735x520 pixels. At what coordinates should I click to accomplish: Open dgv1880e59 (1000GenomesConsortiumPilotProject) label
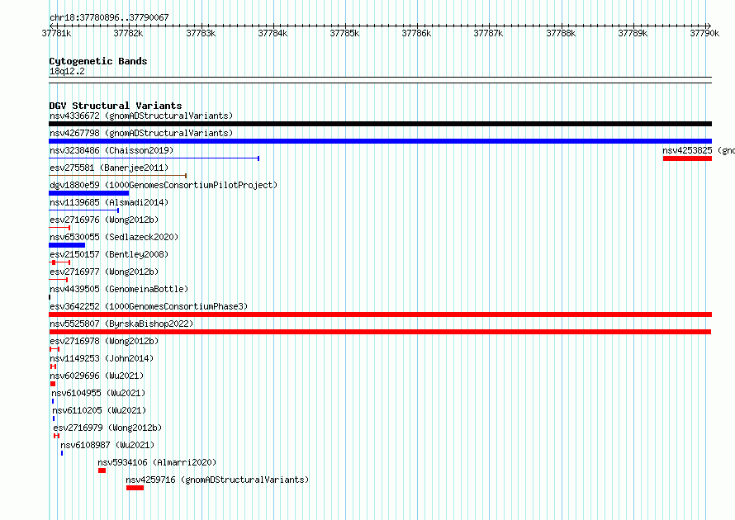pos(164,185)
